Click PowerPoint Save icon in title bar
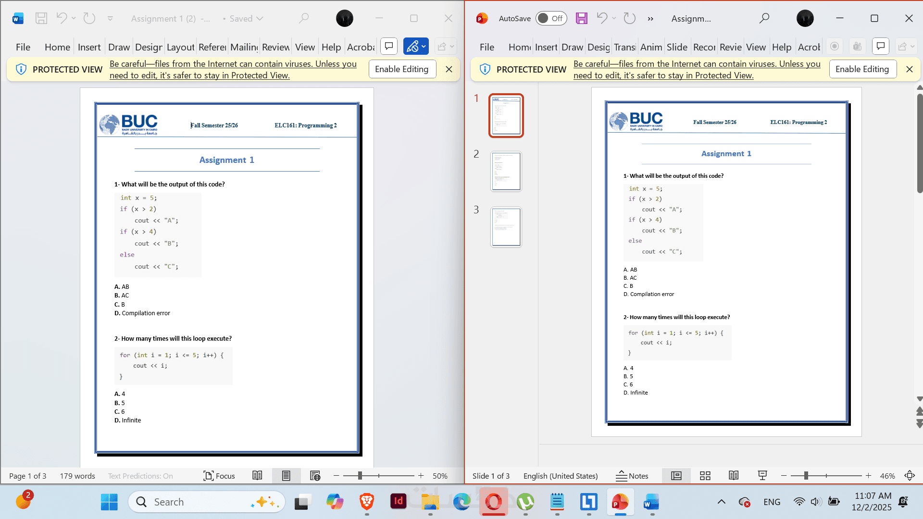Viewport: 923px width, 519px height. coord(582,18)
